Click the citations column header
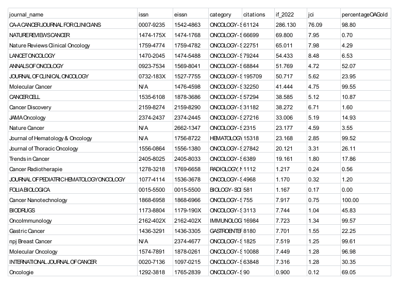Screen dimensions: 399x284 pyautogui.click(x=254, y=14)
